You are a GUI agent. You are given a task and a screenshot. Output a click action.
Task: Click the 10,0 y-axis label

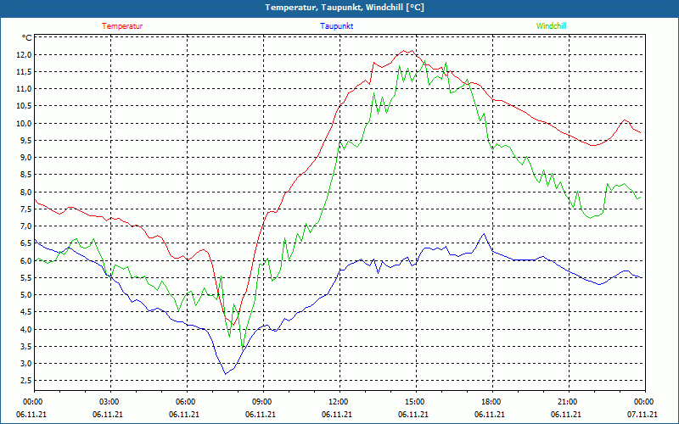click(x=24, y=123)
